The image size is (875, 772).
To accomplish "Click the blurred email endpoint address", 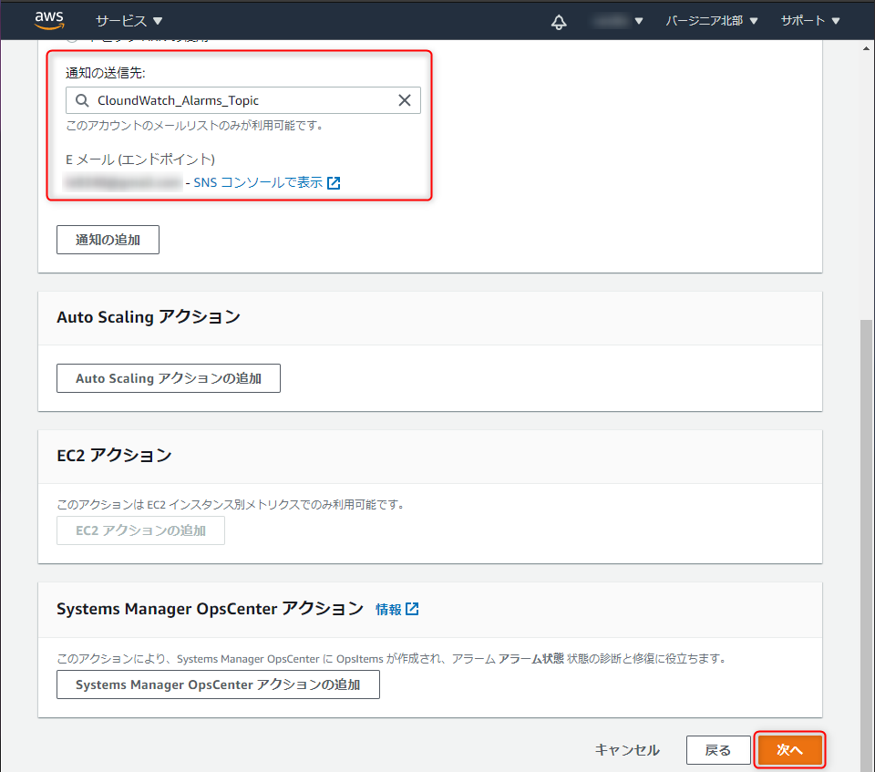I will [123, 182].
